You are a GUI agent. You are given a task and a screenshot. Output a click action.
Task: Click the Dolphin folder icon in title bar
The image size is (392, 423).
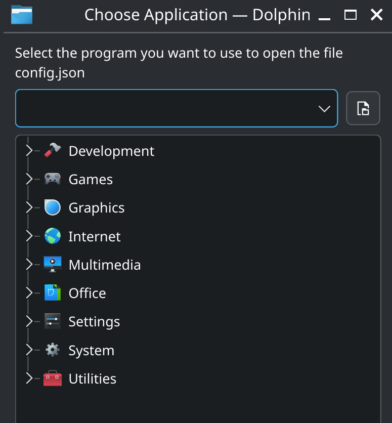(22, 15)
